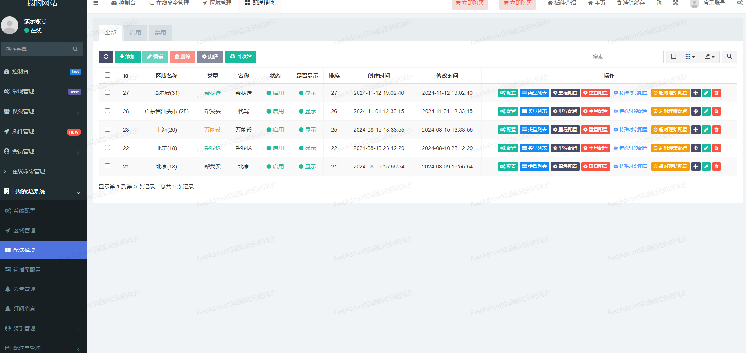
Task: Enter fullscreen using top bar icon
Action: [676, 3]
